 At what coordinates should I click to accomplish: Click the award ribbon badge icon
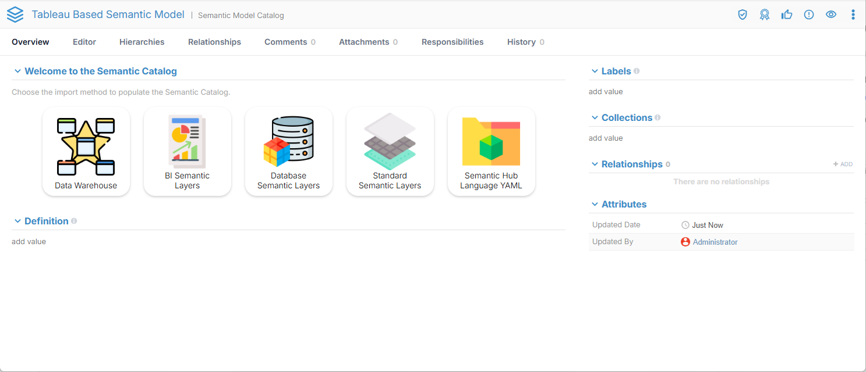[765, 15]
